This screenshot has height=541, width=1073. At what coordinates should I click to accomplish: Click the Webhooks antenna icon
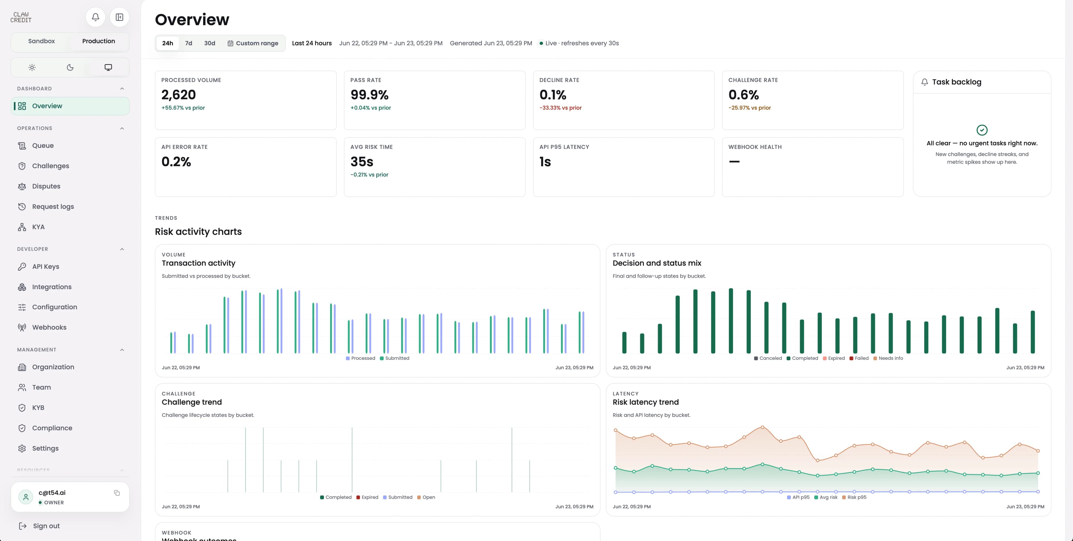pos(22,327)
